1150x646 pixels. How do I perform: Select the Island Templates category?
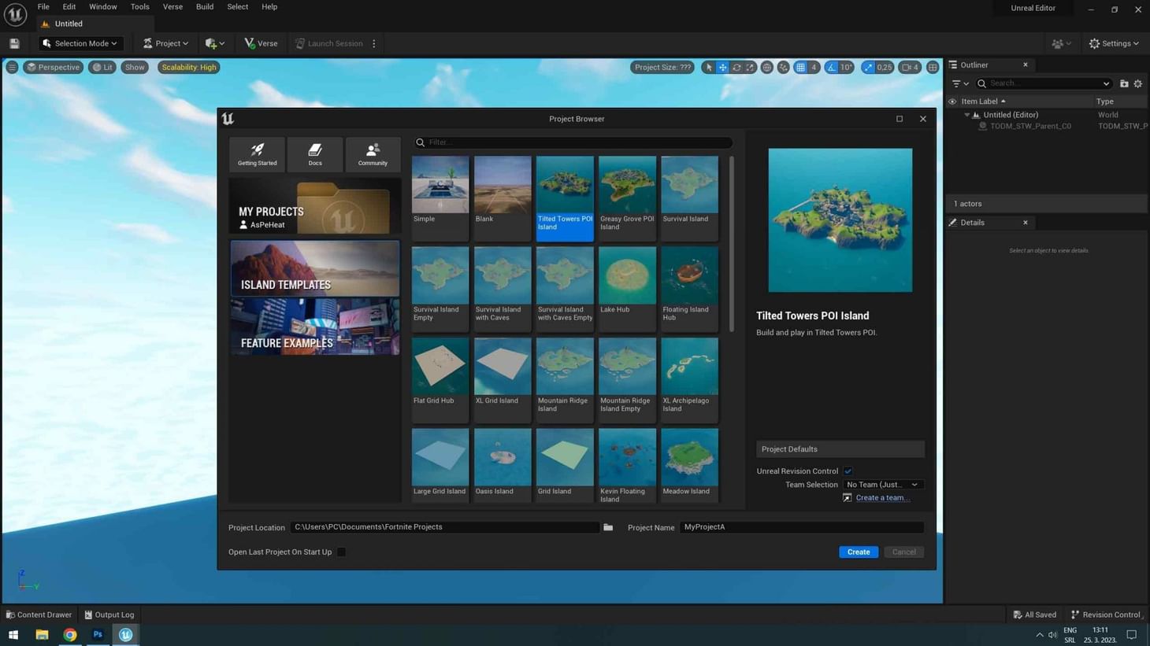(x=314, y=269)
